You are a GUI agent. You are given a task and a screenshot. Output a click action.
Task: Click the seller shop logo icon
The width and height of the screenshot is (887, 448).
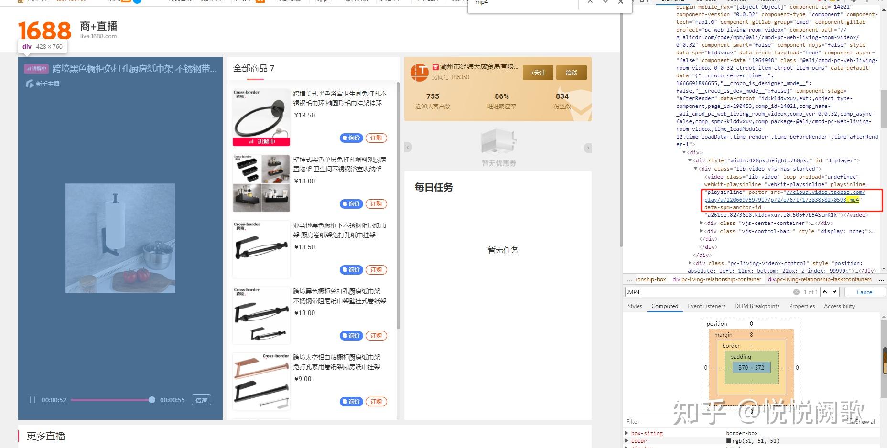click(x=421, y=73)
